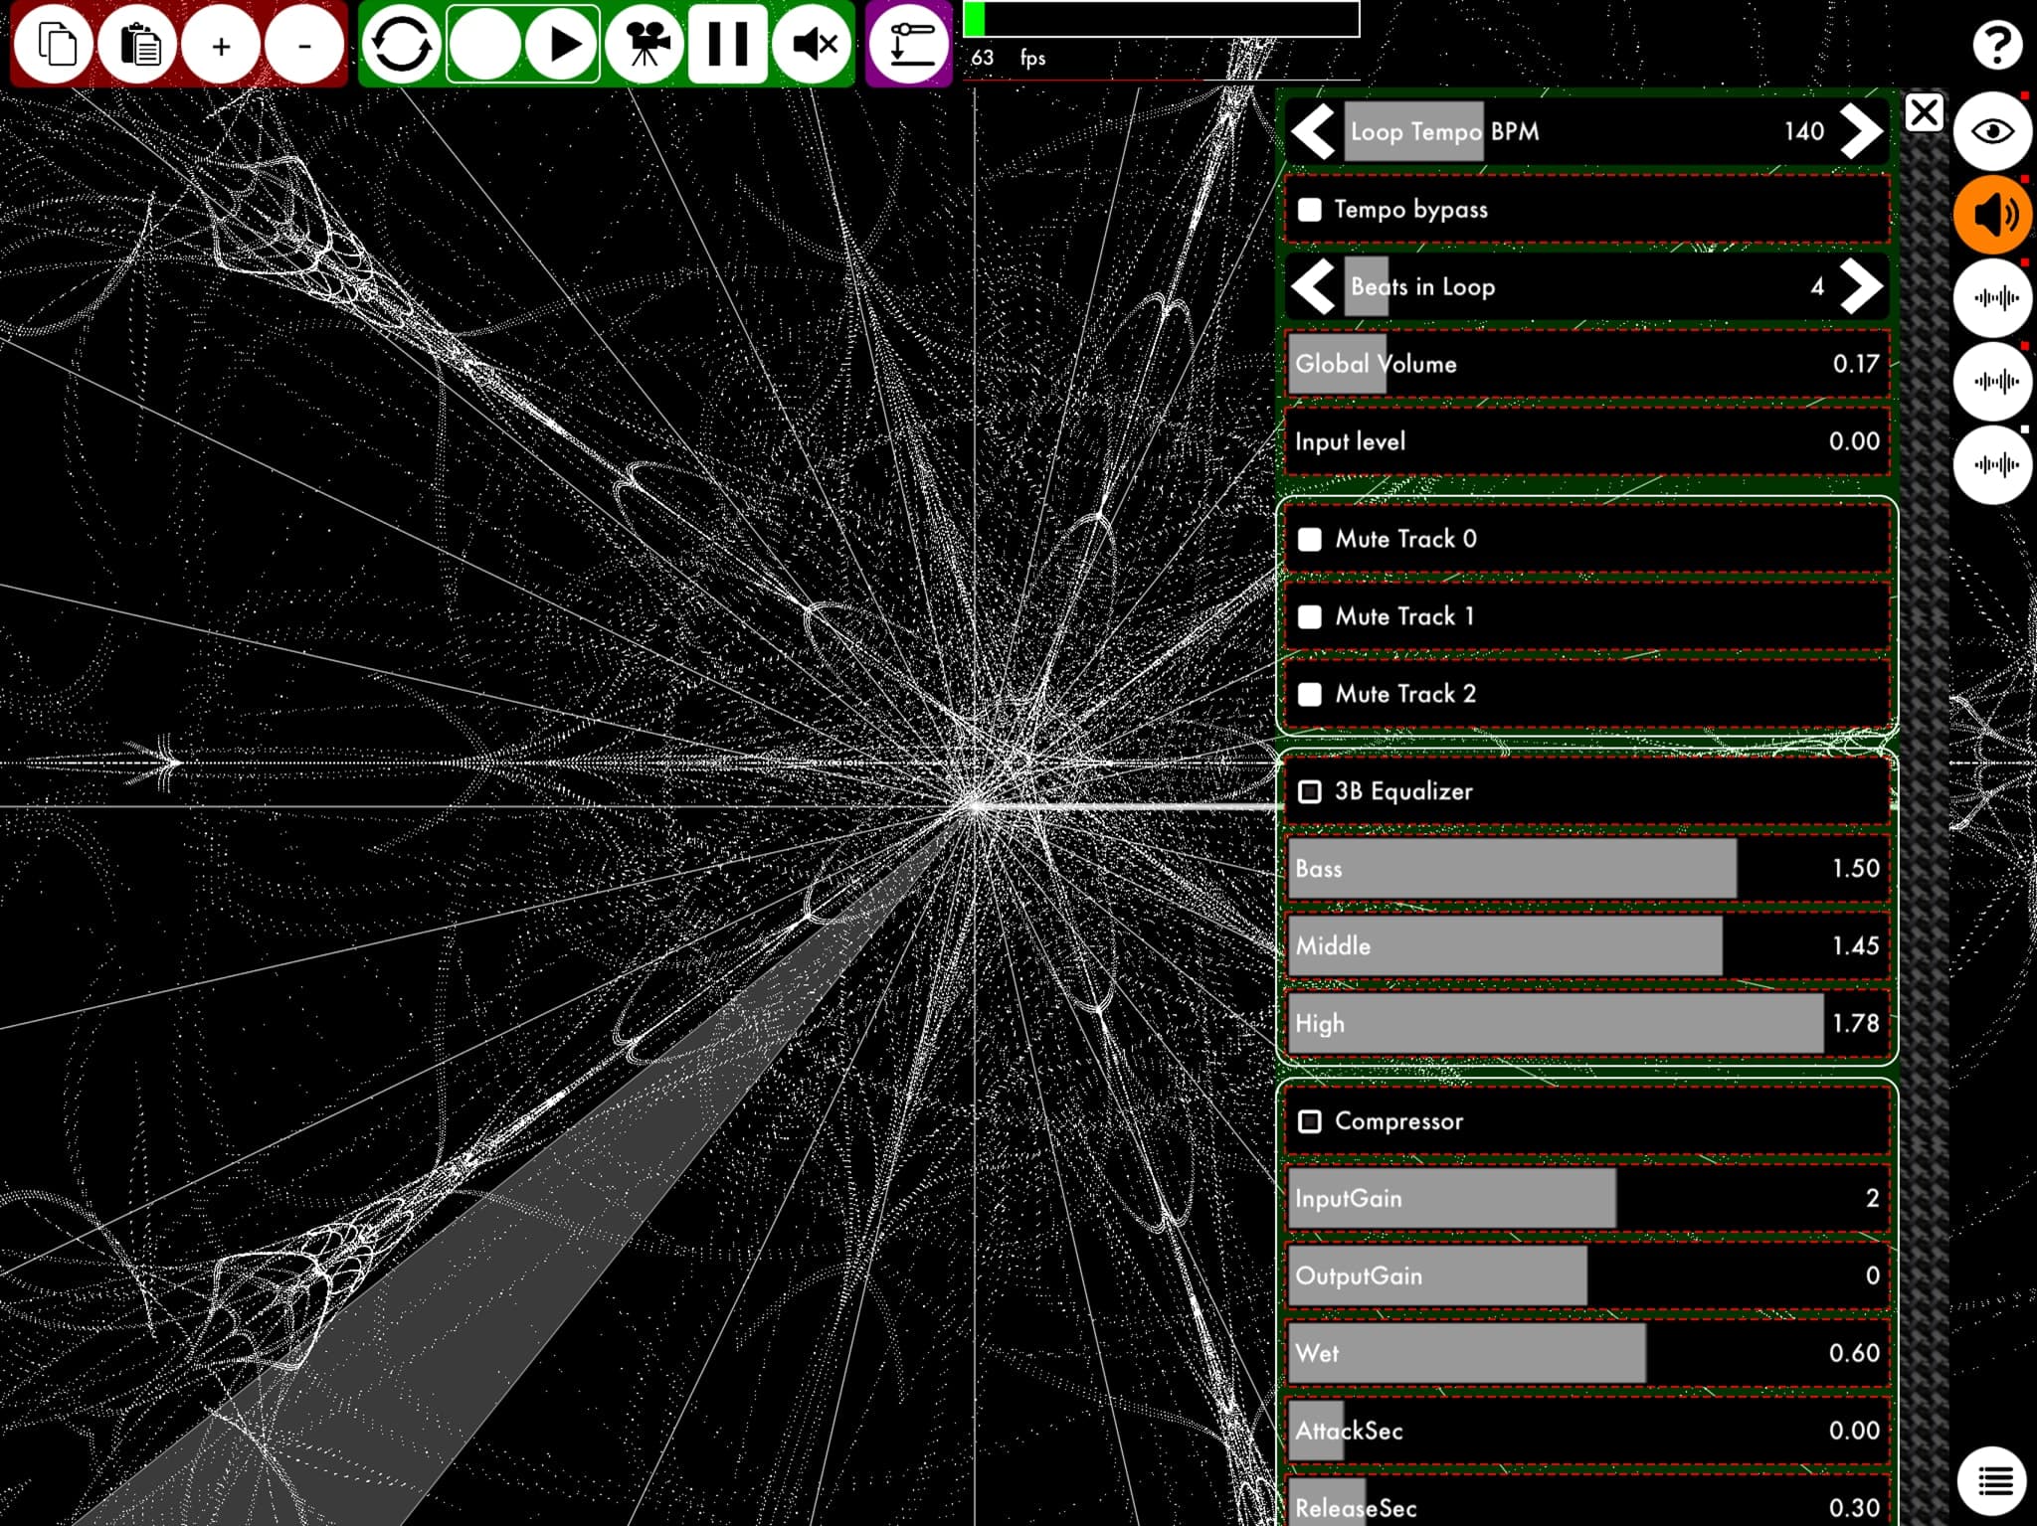Click the circular refresh arrows icon
The width and height of the screenshot is (2037, 1526).
coord(401,45)
